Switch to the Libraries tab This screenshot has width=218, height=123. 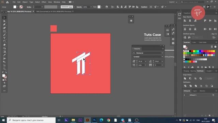click(x=202, y=91)
